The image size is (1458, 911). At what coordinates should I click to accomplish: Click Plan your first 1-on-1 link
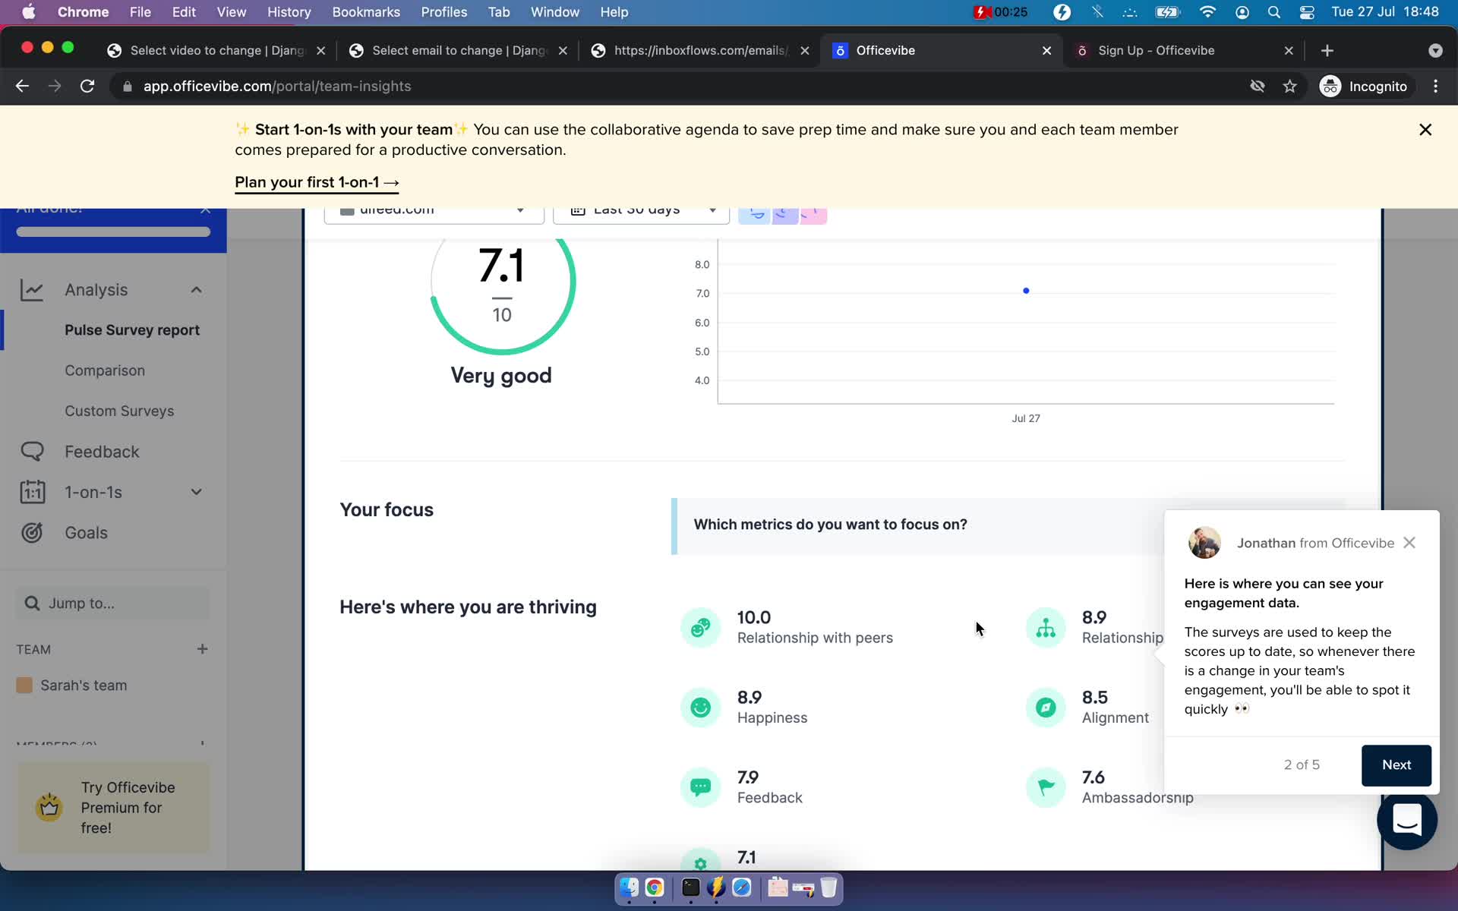pyautogui.click(x=317, y=182)
